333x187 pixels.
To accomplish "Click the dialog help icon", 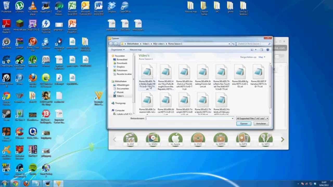I will tap(268, 50).
